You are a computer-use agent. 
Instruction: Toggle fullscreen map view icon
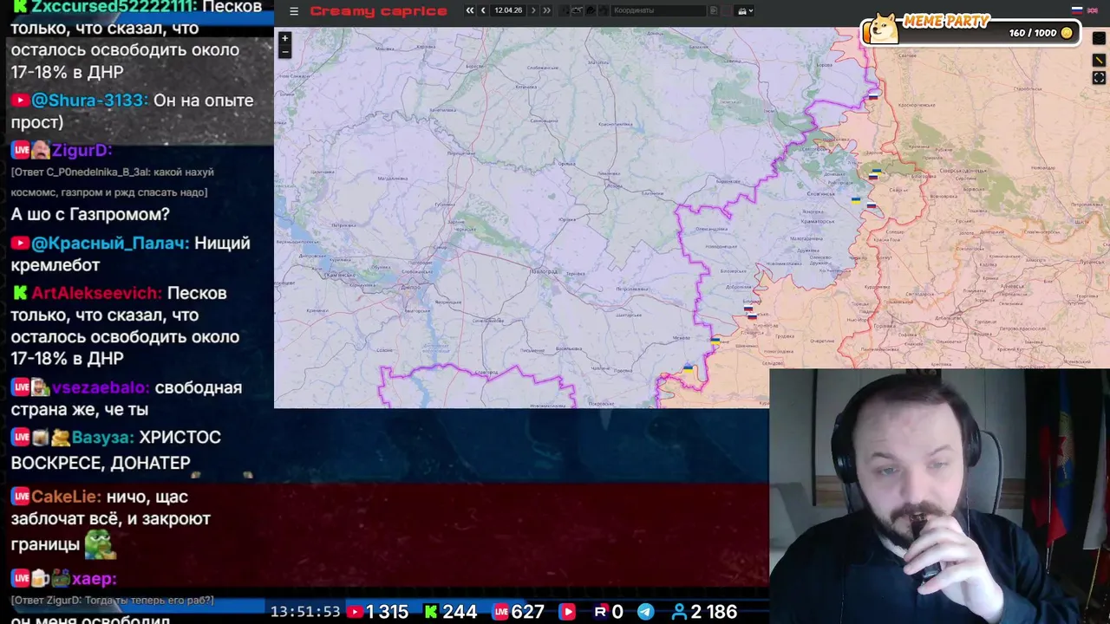point(1099,78)
